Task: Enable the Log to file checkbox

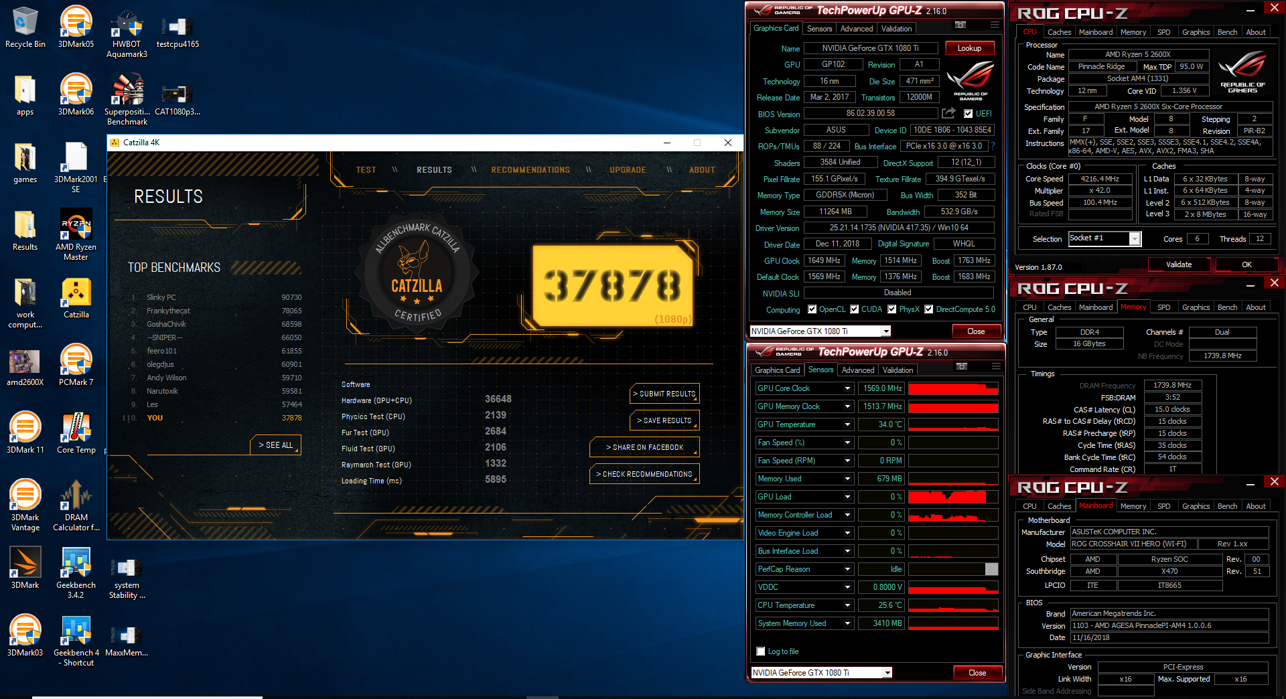Action: pos(760,651)
